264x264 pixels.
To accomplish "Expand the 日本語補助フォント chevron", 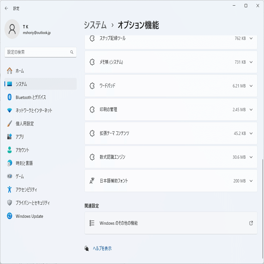I will [x=251, y=181].
